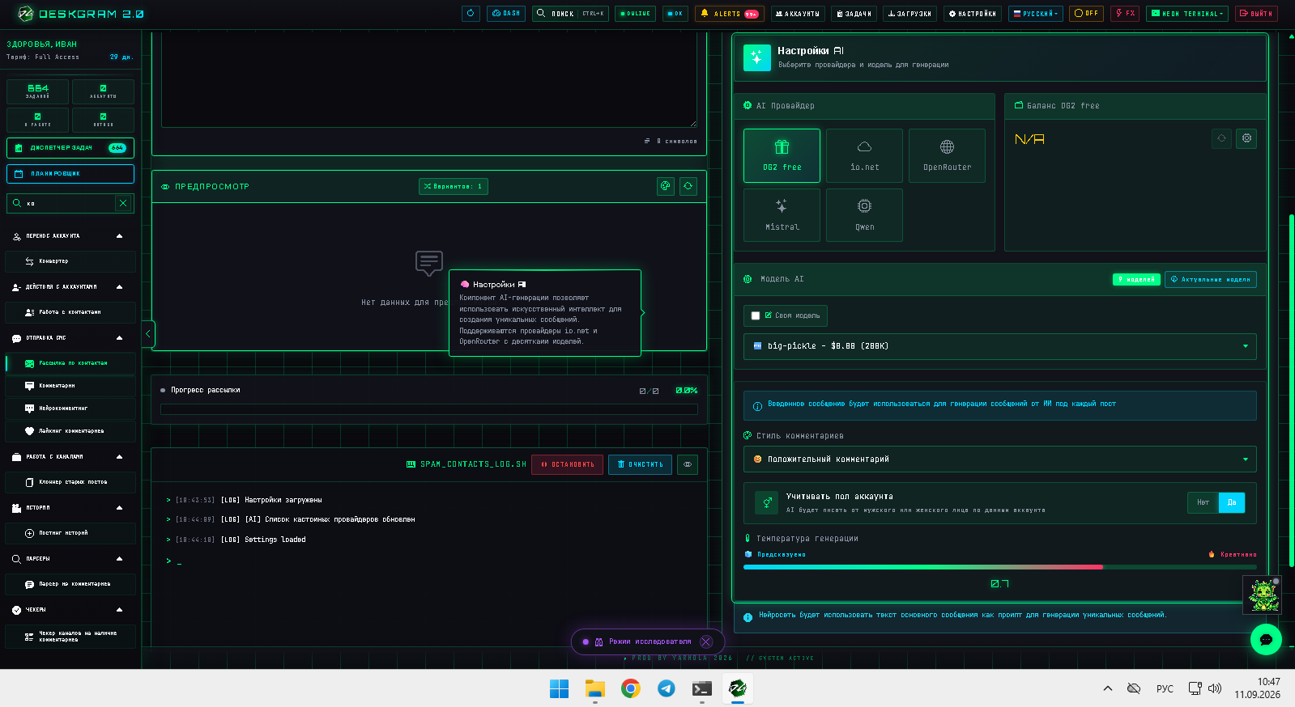1295x707 pixels.
Task: Select the Mistral AI provider
Action: point(782,215)
